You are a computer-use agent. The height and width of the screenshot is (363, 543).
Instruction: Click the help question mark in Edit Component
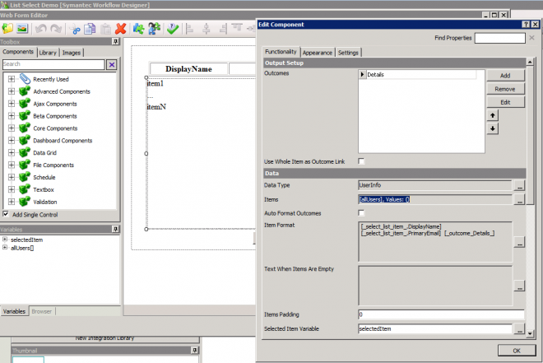pos(526,24)
